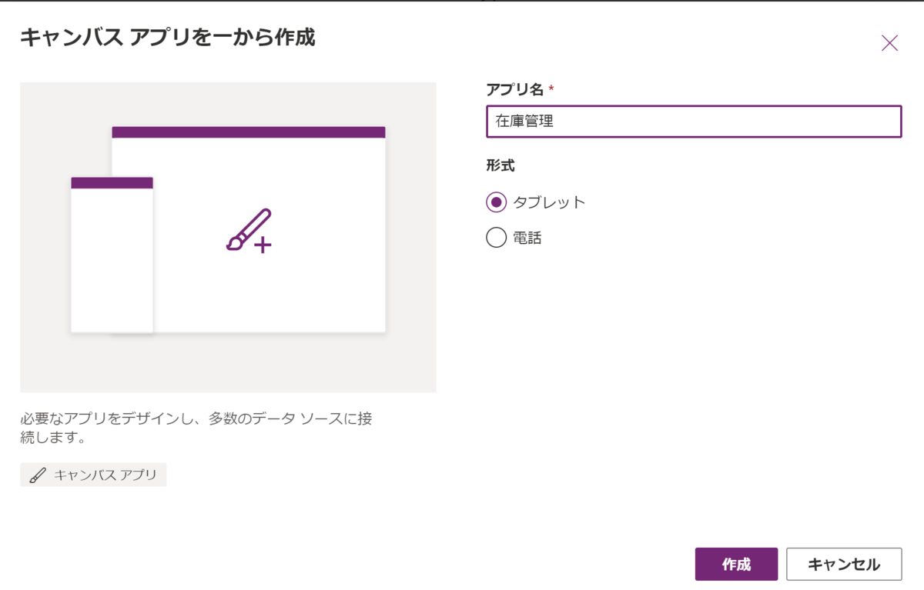Close the dialog with the X icon
The image size is (924, 590).
pos(889,42)
